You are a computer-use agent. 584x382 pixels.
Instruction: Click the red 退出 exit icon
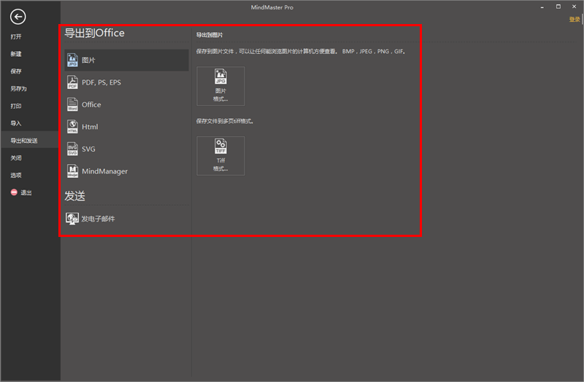pyautogui.click(x=14, y=192)
